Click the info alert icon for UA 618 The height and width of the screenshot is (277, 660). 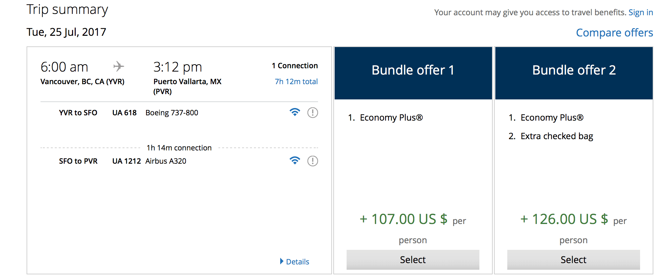pyautogui.click(x=312, y=113)
